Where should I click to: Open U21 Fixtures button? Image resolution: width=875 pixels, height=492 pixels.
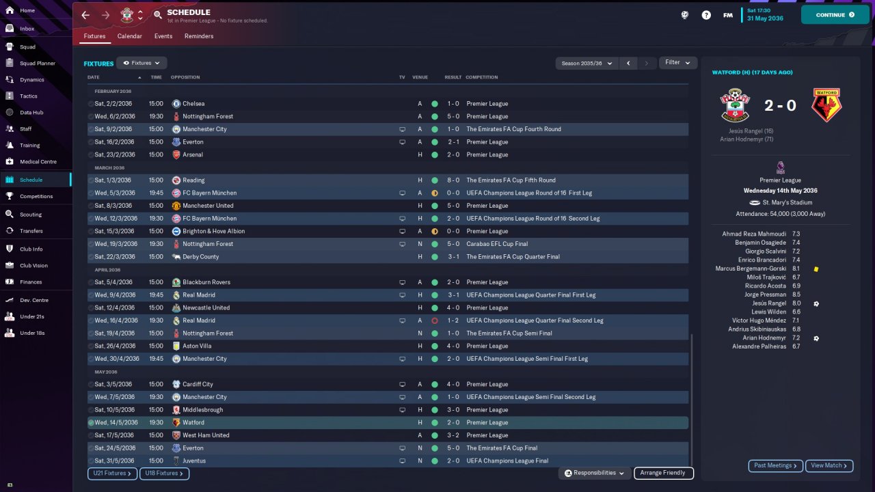[x=112, y=473]
